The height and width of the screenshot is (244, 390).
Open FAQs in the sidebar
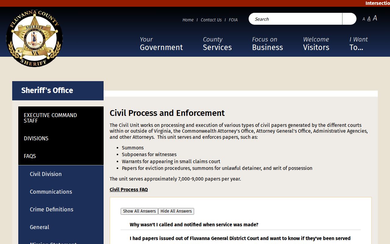pos(61,156)
